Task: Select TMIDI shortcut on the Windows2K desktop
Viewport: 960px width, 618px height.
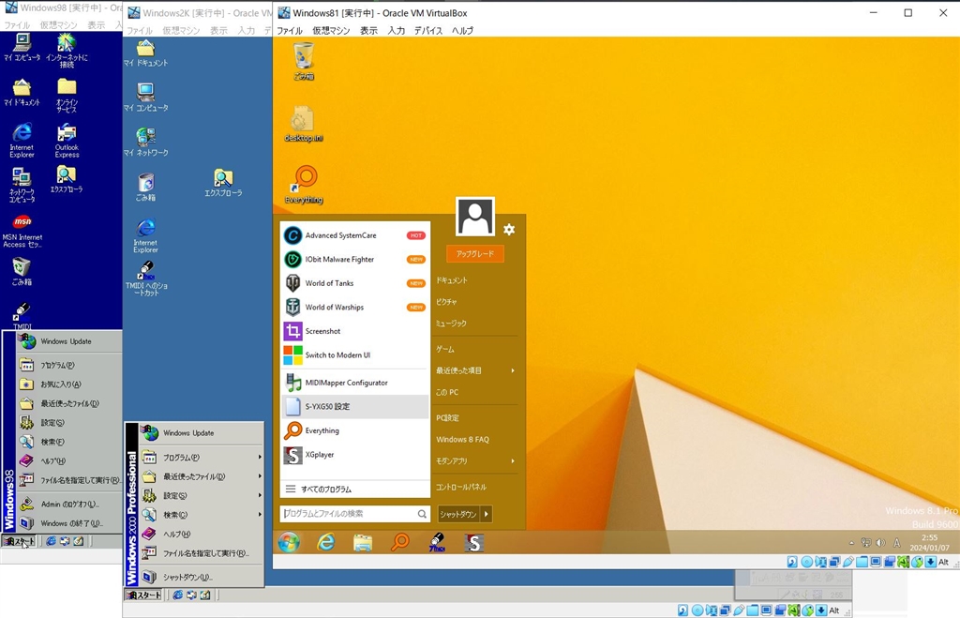Action: [x=145, y=279]
